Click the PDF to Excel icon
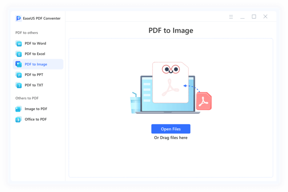Screen dimensions: 288x192 pos(19,54)
